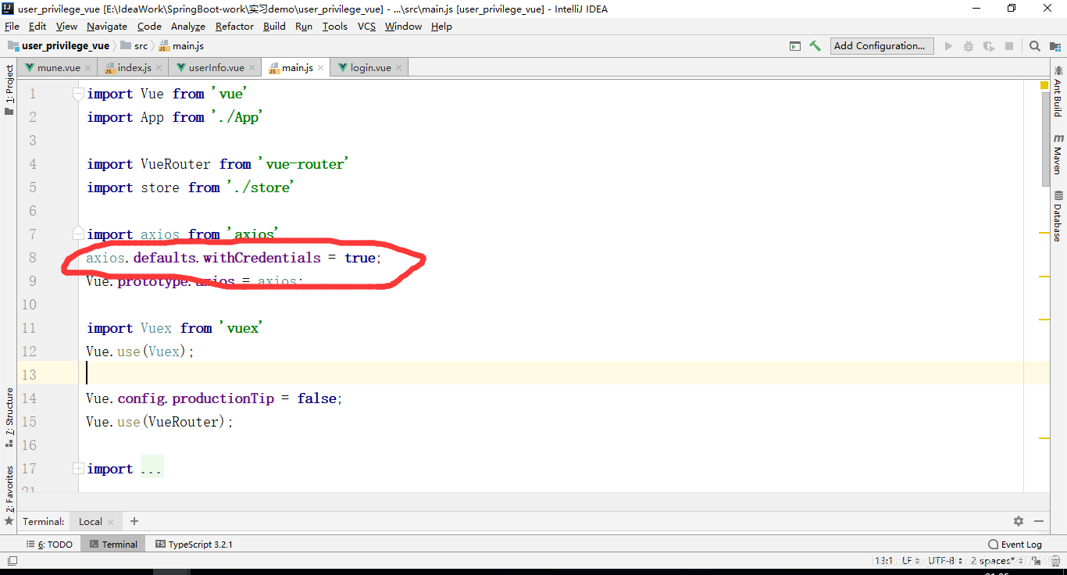Close the userInfo.vue tab

point(252,68)
